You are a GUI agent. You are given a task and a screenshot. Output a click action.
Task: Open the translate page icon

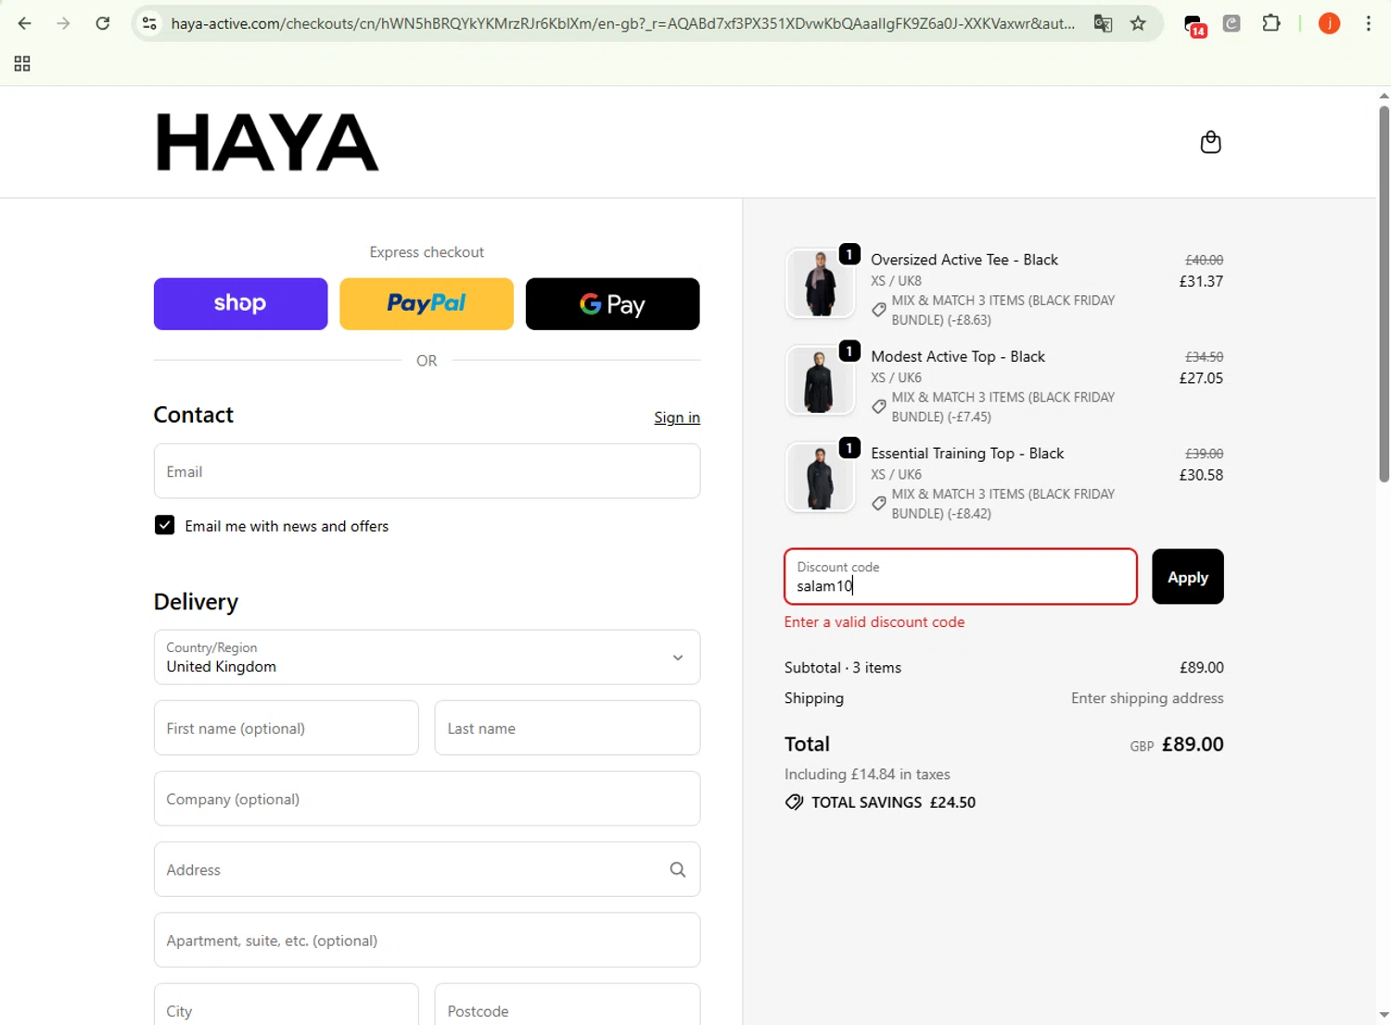[x=1103, y=23]
